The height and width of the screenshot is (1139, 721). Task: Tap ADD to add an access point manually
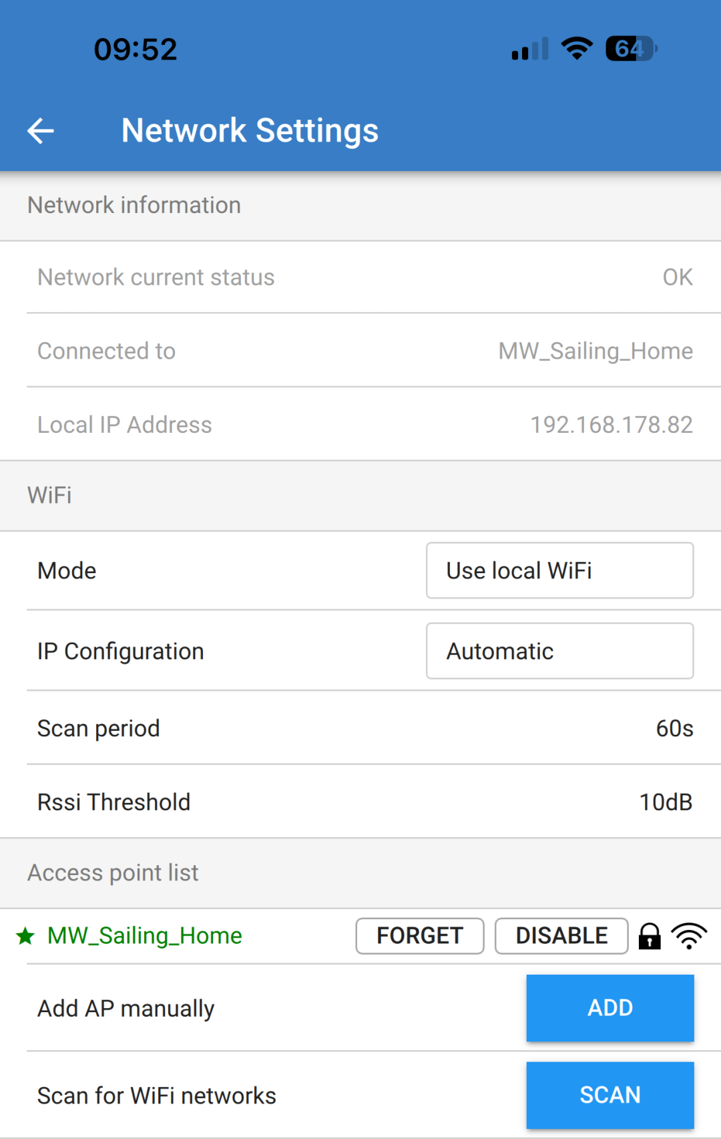(x=609, y=1008)
